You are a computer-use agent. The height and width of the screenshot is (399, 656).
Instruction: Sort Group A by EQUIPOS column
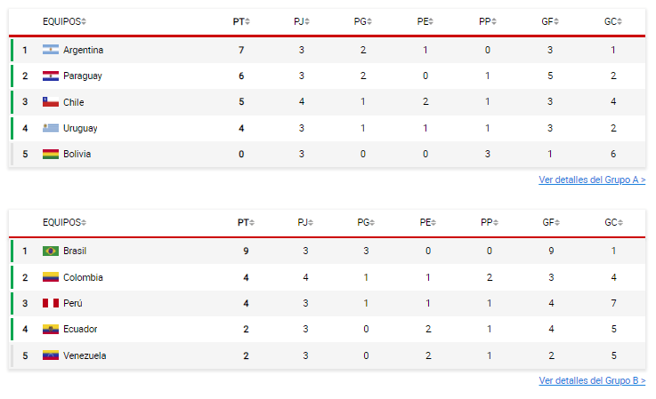click(65, 21)
